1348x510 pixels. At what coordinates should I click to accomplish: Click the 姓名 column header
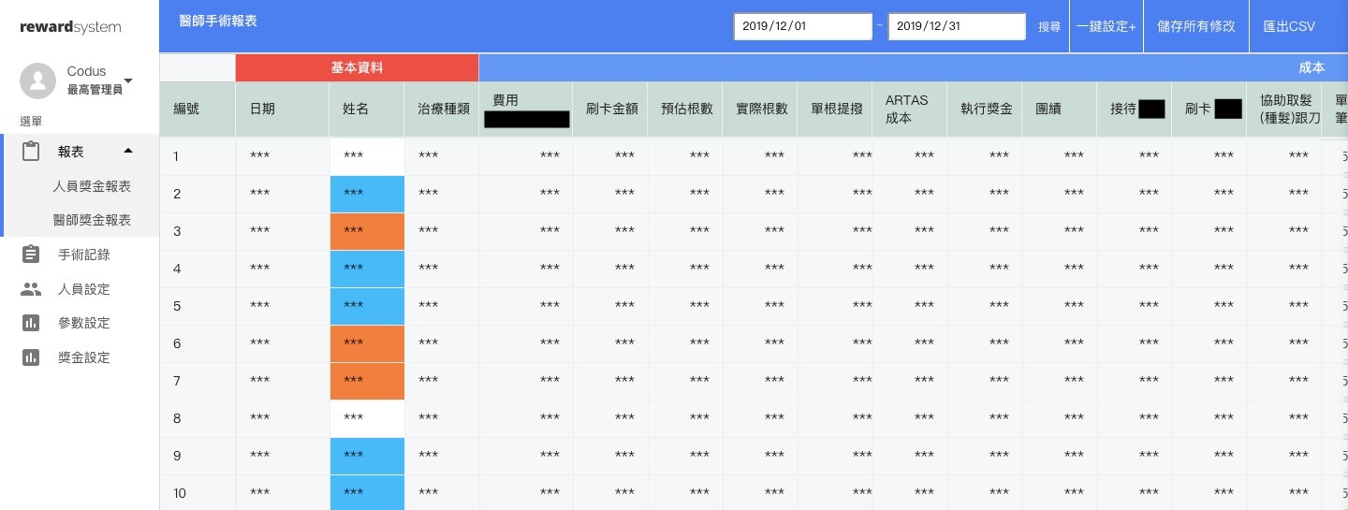coord(367,109)
